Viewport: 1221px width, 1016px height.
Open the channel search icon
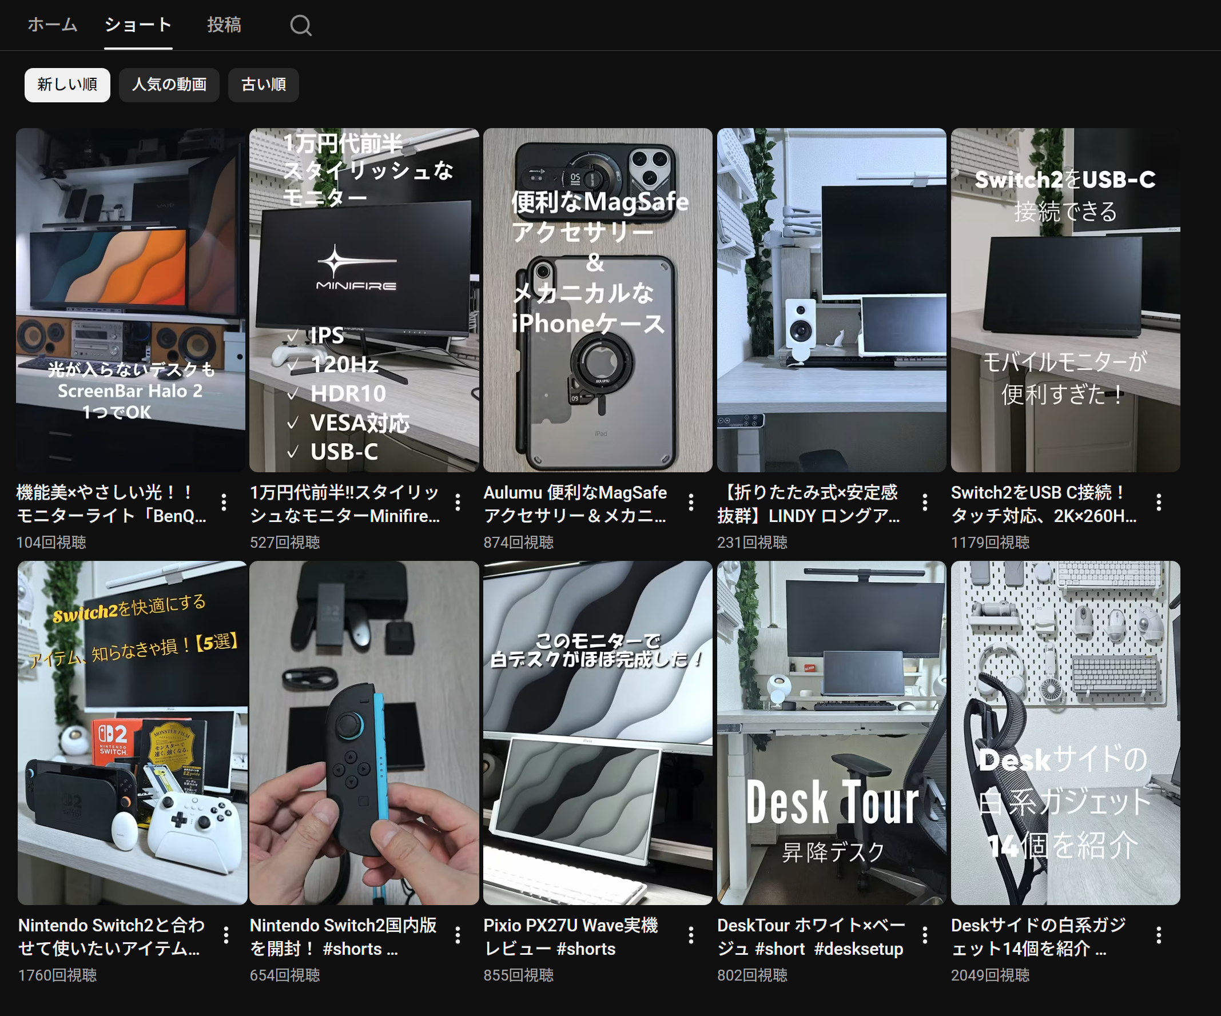pyautogui.click(x=301, y=26)
